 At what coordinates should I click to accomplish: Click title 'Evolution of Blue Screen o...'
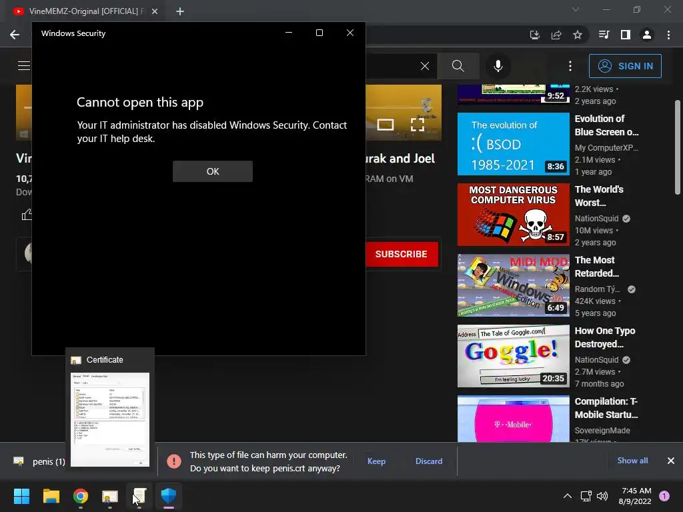[606, 125]
